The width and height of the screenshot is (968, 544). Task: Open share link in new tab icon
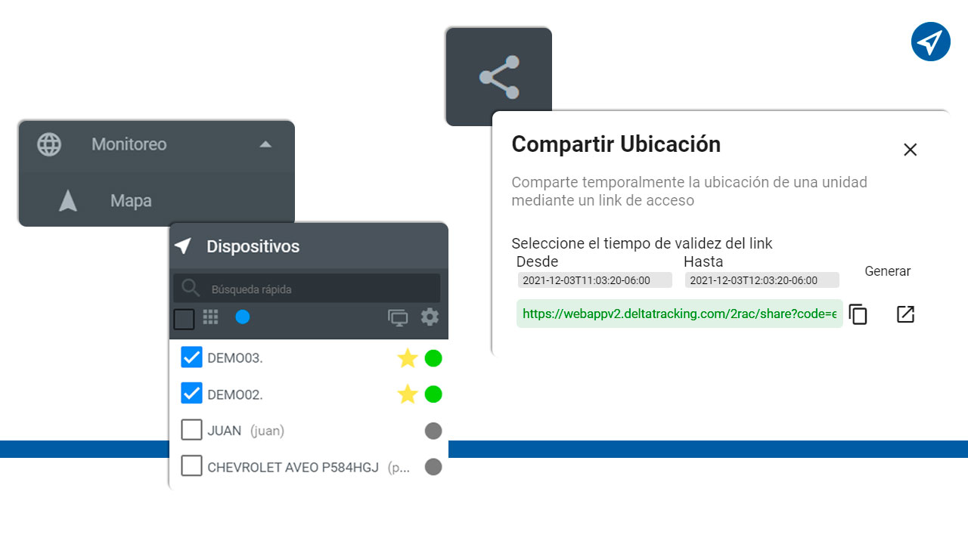click(x=905, y=314)
